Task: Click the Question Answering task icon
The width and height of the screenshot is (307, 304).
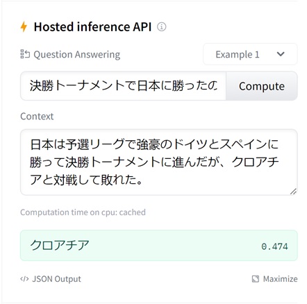Action: pyautogui.click(x=25, y=54)
